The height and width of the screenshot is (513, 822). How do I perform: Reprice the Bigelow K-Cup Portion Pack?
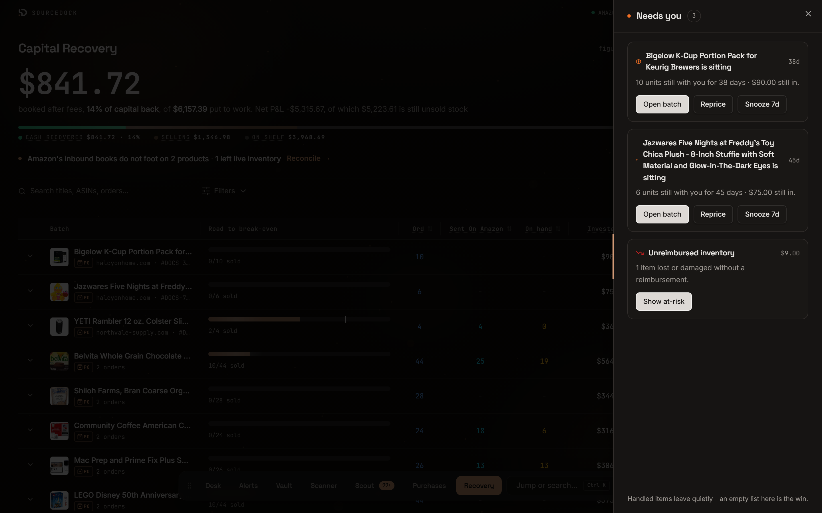pos(713,104)
